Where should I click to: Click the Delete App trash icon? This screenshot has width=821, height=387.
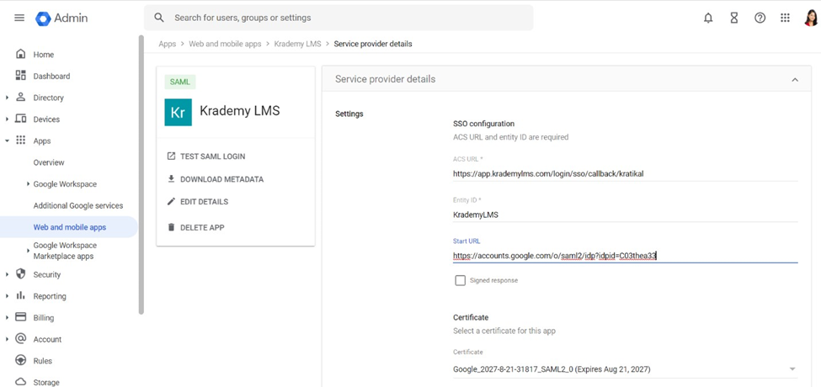(171, 227)
